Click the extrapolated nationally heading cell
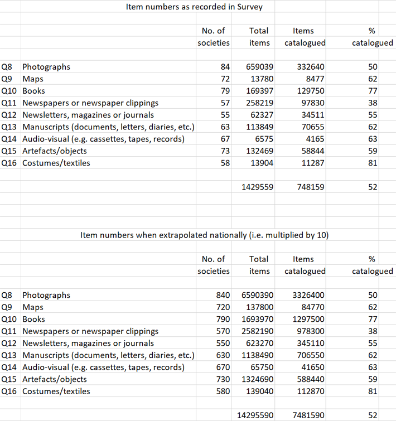 [204, 235]
